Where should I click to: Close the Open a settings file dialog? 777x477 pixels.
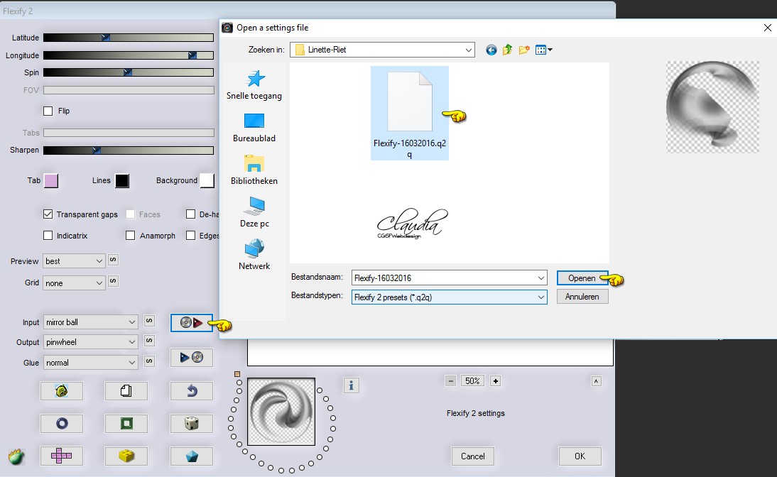(x=768, y=28)
